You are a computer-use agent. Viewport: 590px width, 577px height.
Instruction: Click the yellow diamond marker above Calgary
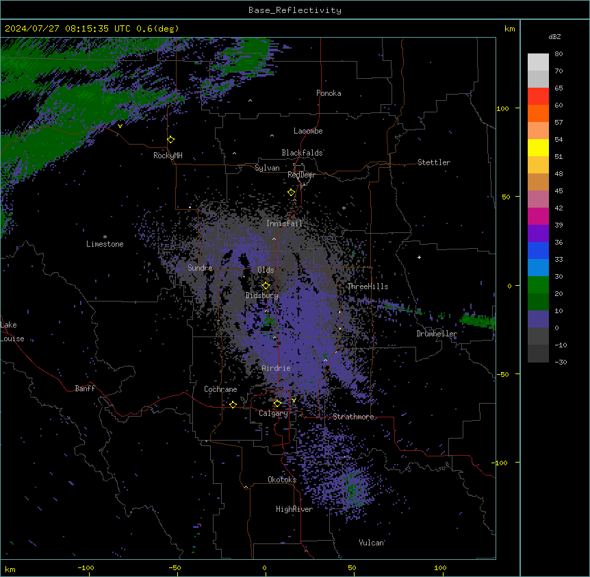278,404
